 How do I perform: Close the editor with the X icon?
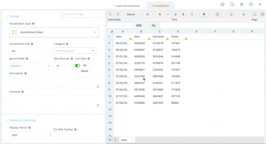pyautogui.click(x=260, y=4)
